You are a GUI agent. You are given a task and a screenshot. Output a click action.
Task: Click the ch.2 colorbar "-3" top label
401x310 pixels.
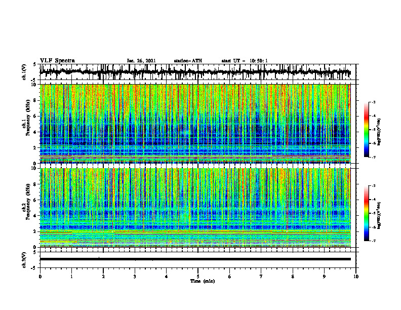coord(374,186)
